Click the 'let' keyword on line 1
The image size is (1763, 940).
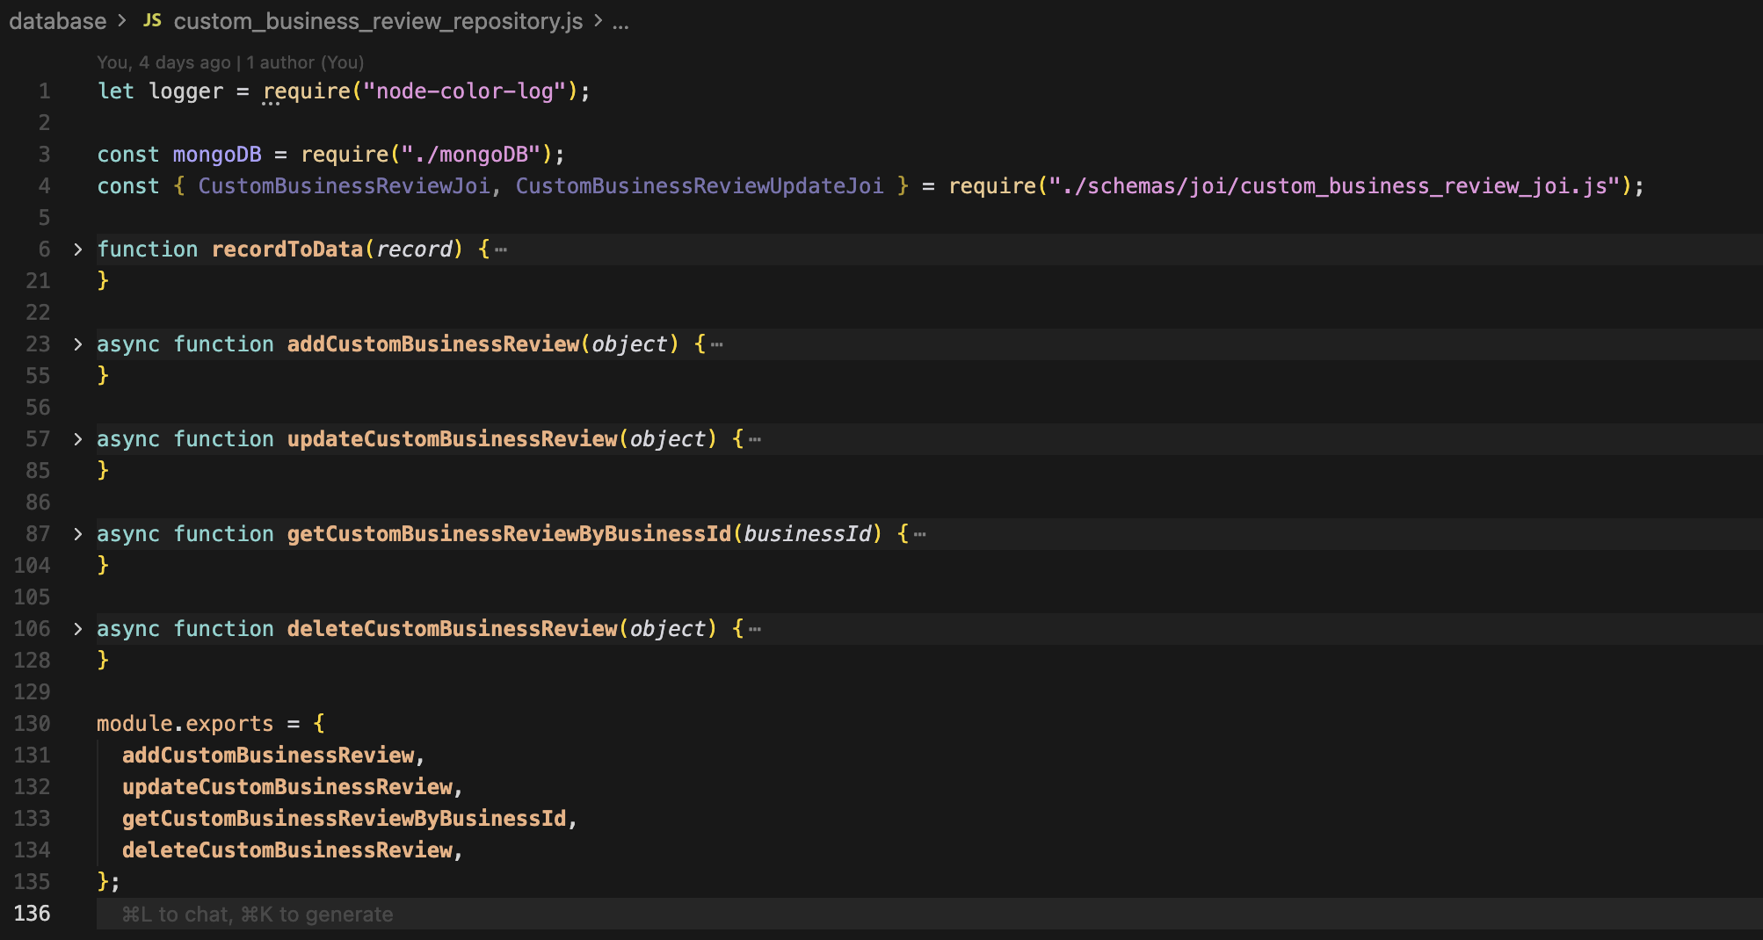(116, 91)
